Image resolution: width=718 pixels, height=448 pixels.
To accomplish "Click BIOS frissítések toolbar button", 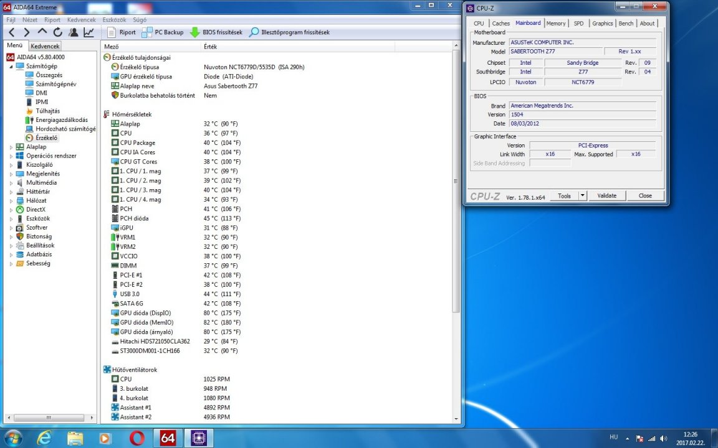I will [216, 32].
